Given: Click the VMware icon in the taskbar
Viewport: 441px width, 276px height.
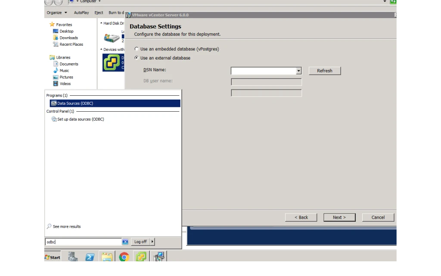Looking at the screenshot, I should 141,257.
